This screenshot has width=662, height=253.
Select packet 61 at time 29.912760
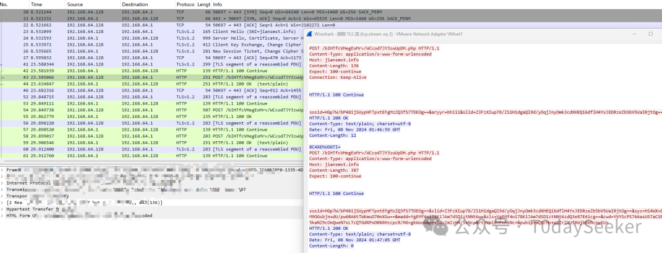click(152, 156)
